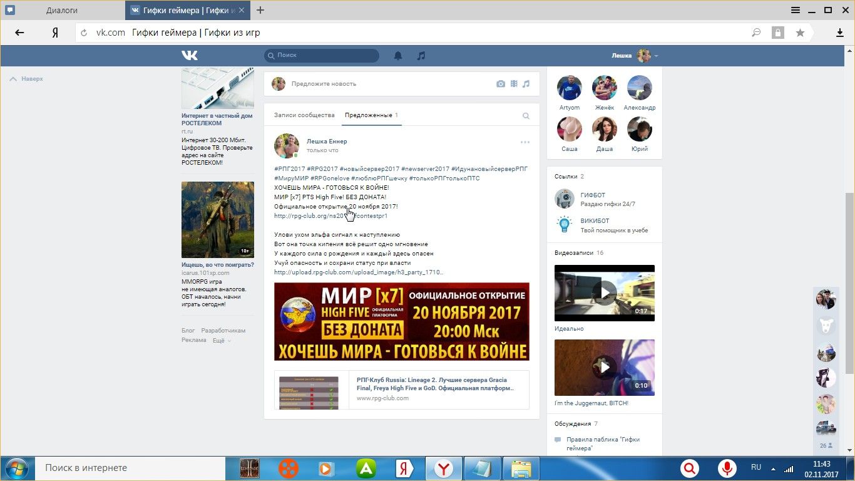Search the community wall with the magnifier icon
Viewport: 855px width, 481px height.
[526, 116]
